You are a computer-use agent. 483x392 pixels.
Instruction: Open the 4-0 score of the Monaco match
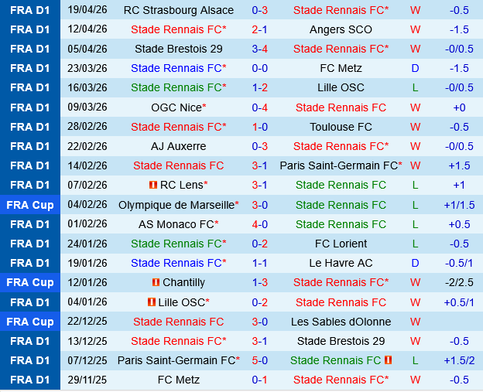pos(260,224)
